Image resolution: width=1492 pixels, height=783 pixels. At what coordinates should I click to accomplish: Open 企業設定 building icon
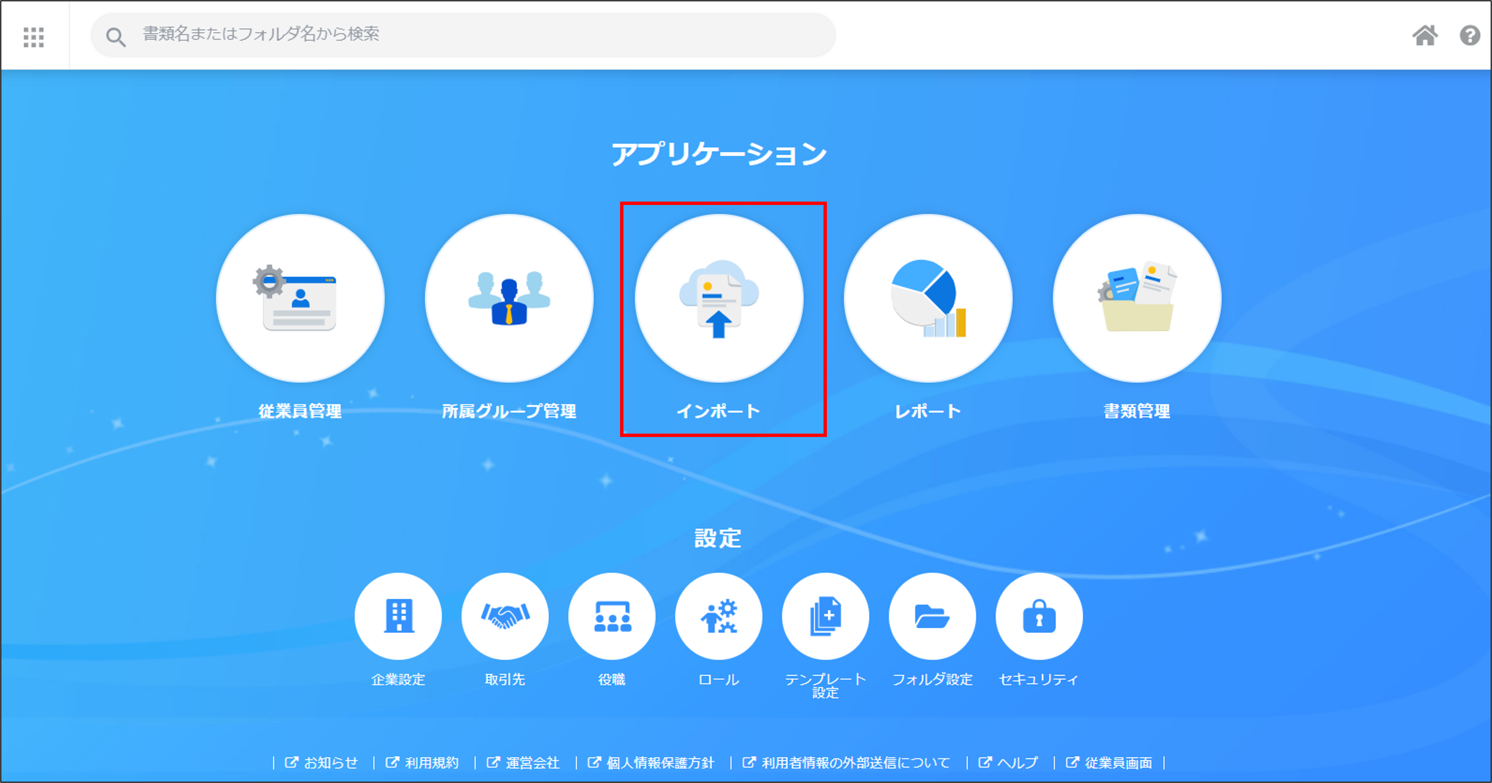click(x=398, y=616)
